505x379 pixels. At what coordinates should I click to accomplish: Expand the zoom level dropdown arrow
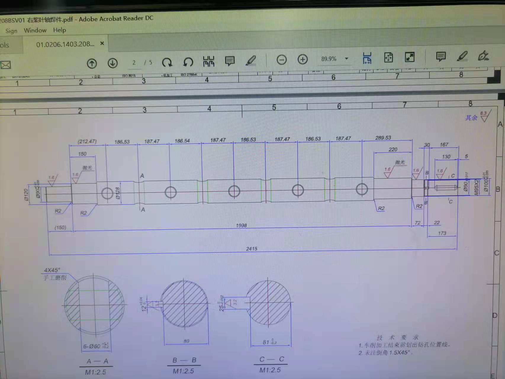tap(347, 59)
